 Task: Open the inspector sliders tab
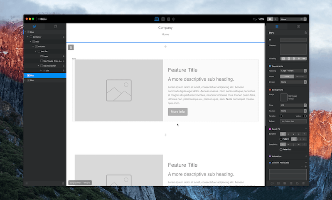click(277, 26)
